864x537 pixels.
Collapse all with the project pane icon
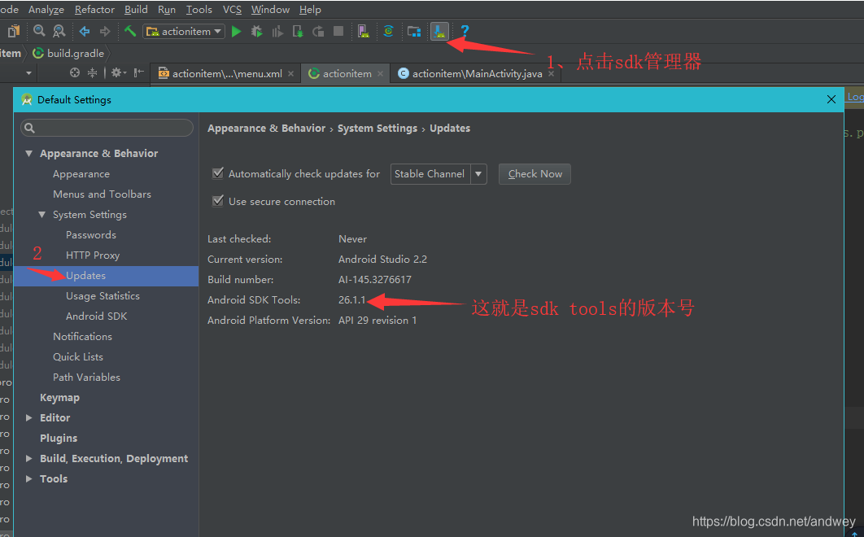[92, 72]
